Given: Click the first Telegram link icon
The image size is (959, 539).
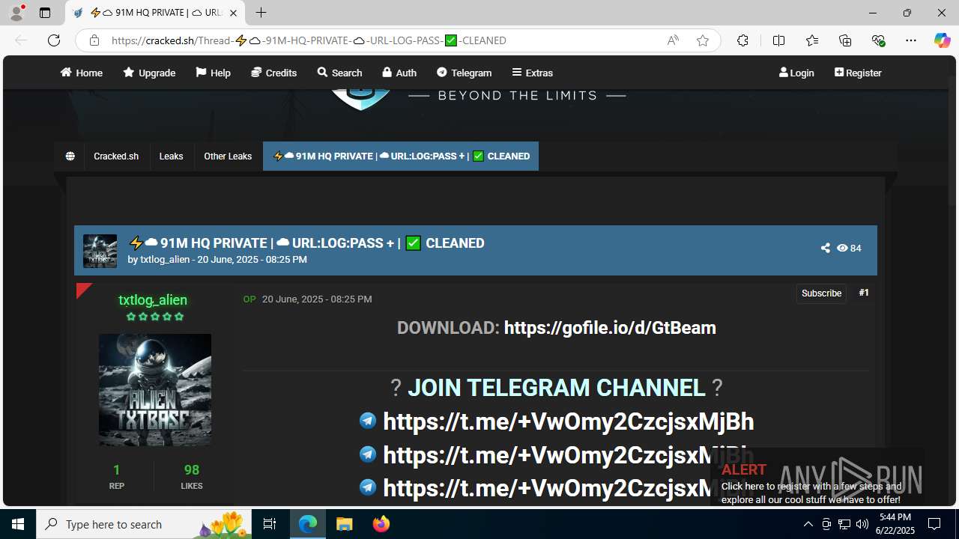Looking at the screenshot, I should (x=368, y=421).
